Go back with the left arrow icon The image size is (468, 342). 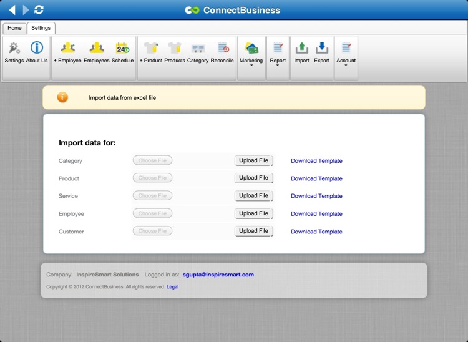12,10
